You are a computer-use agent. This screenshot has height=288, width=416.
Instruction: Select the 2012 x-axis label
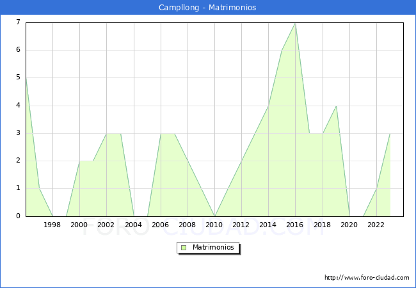241,225
